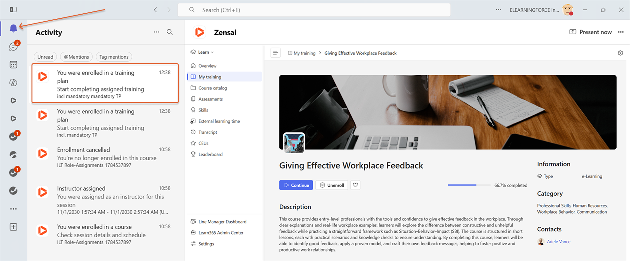Open page settings gear icon

pyautogui.click(x=620, y=53)
